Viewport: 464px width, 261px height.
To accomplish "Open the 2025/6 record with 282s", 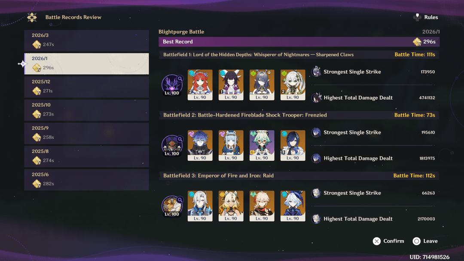I will (86, 180).
